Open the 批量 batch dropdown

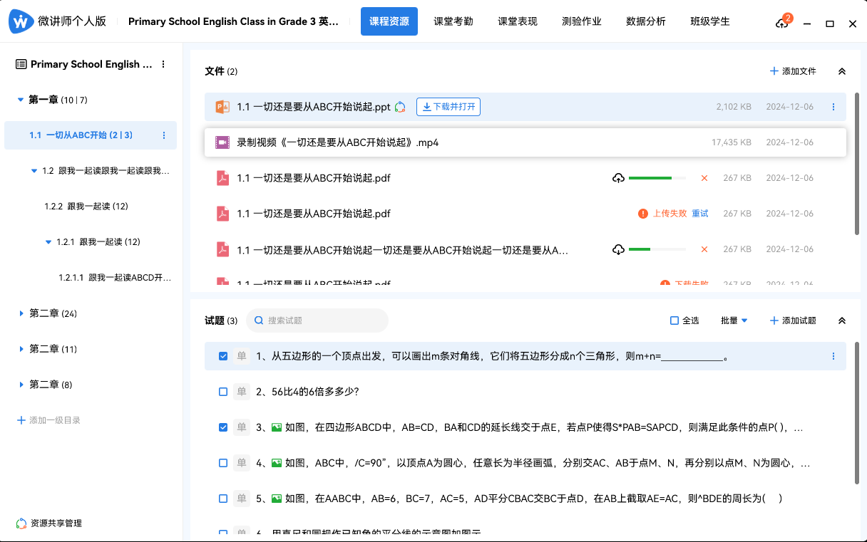coord(734,320)
